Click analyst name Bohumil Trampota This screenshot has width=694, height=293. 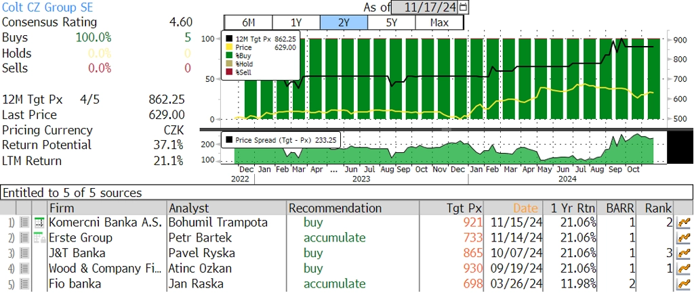pos(218,222)
